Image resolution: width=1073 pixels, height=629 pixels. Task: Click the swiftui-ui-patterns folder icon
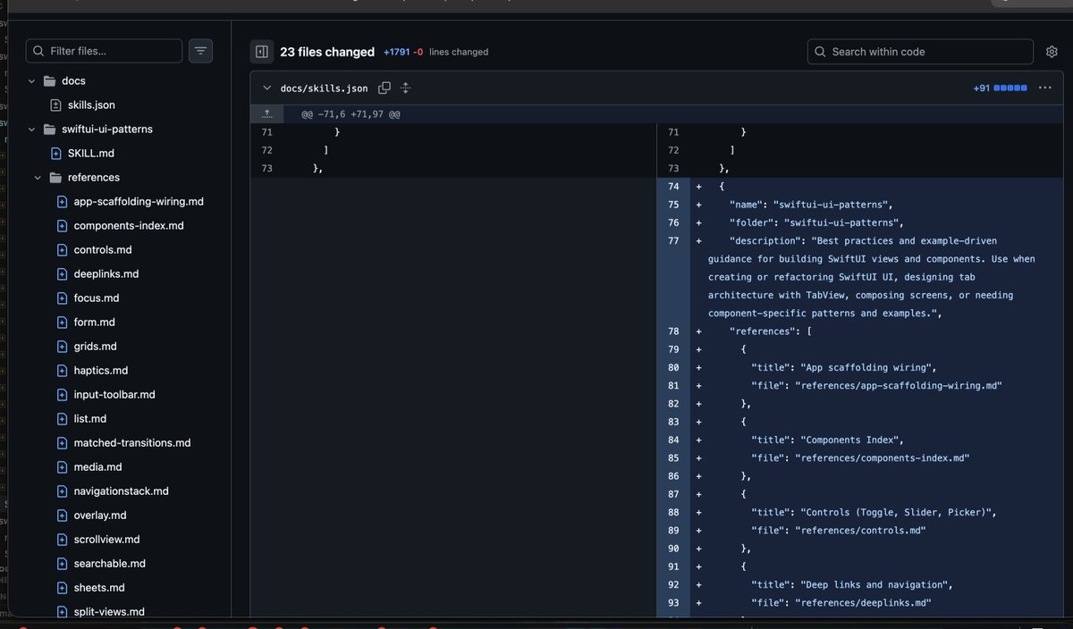coord(50,129)
